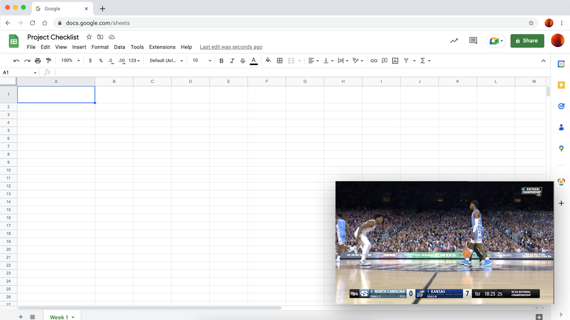The image size is (570, 320).
Task: Click the print icon in toolbar
Action: [x=38, y=61]
